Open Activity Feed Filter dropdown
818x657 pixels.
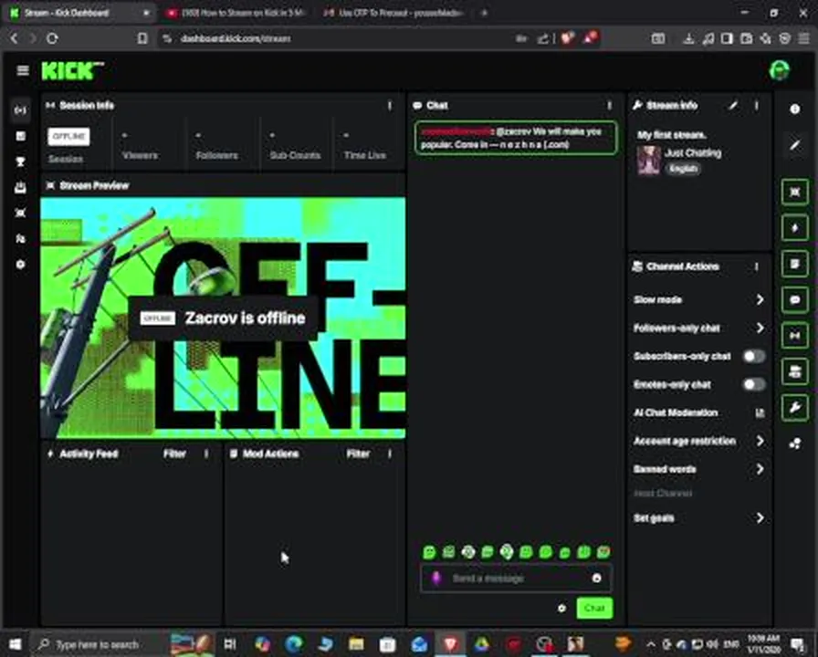174,454
